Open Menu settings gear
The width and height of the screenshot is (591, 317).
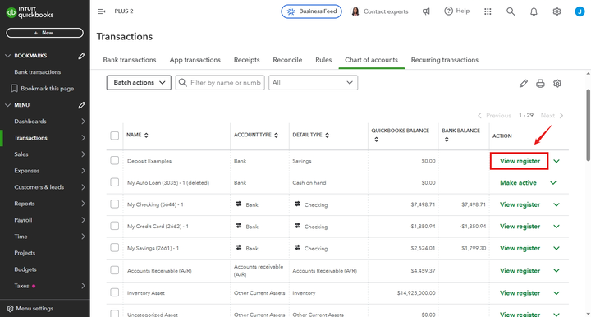click(10, 309)
